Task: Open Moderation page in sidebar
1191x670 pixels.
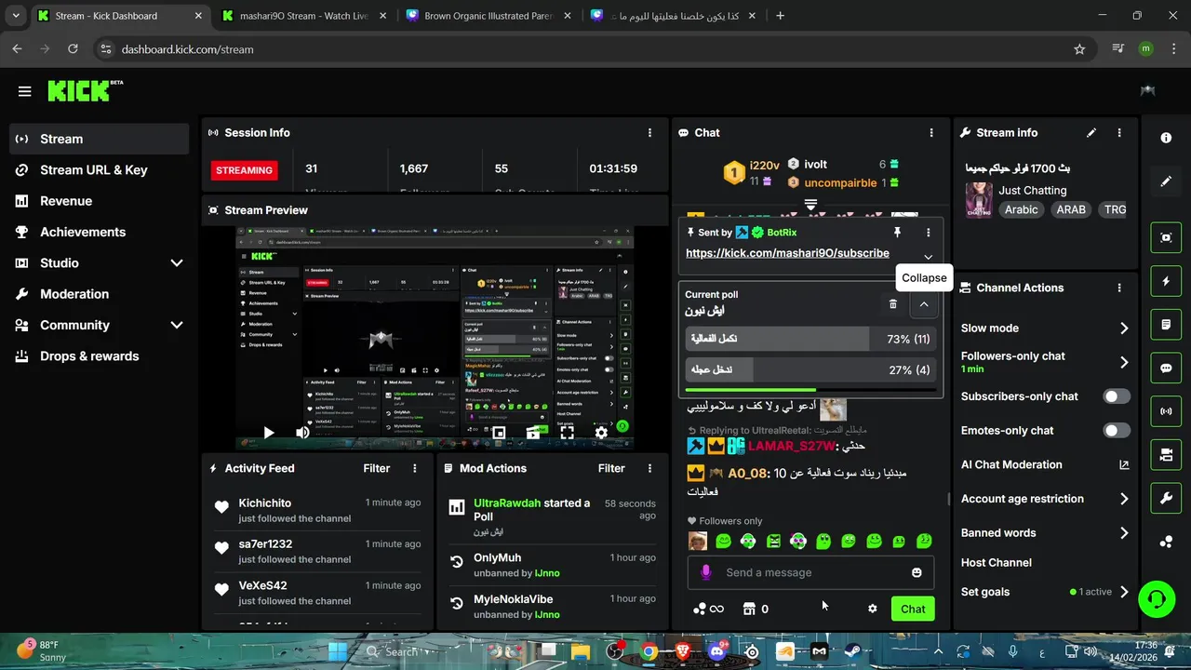Action: [100, 294]
